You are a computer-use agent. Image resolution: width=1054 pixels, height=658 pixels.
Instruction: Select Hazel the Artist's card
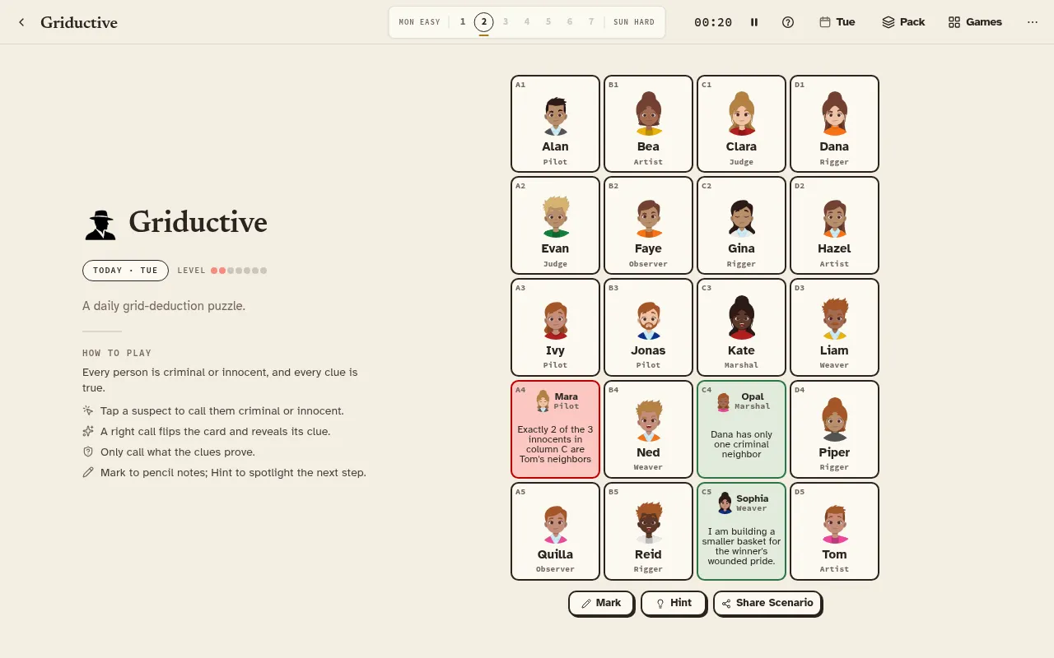pyautogui.click(x=834, y=225)
